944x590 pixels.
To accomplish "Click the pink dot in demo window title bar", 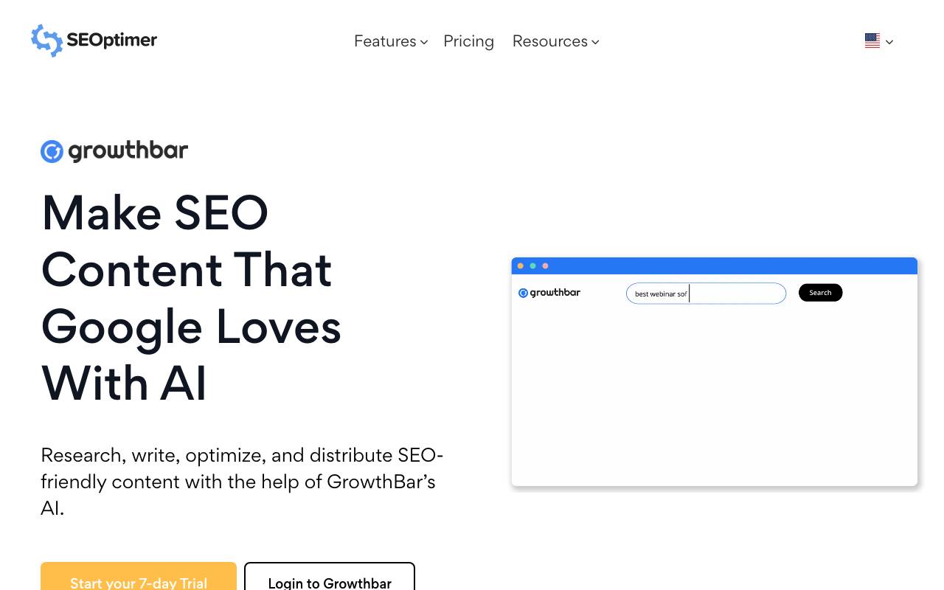I will pos(545,265).
